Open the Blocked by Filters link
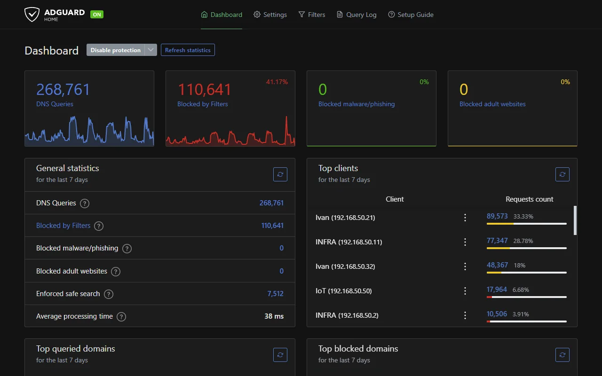Viewport: 602px width, 376px height. 63,226
